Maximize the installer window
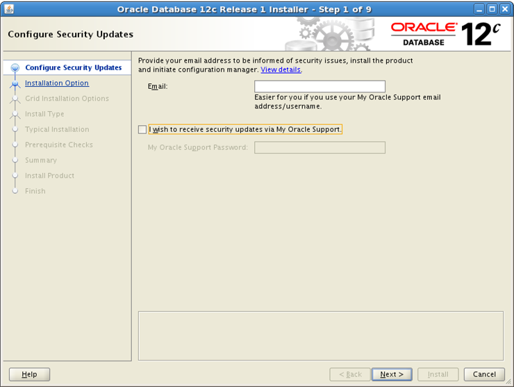514x387 pixels. tap(492, 9)
